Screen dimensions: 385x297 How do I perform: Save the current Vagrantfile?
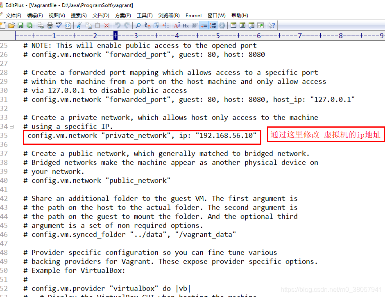(x=20, y=25)
